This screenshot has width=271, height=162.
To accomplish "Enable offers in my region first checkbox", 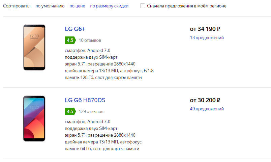I will (143, 6).
